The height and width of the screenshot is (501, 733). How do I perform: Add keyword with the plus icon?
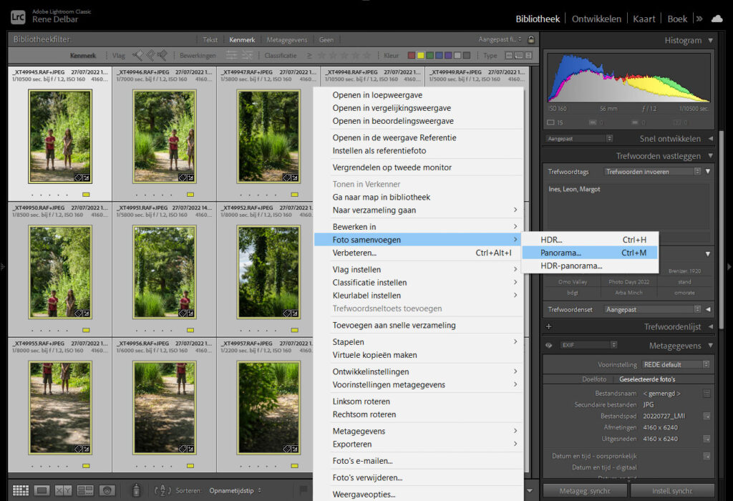[549, 326]
